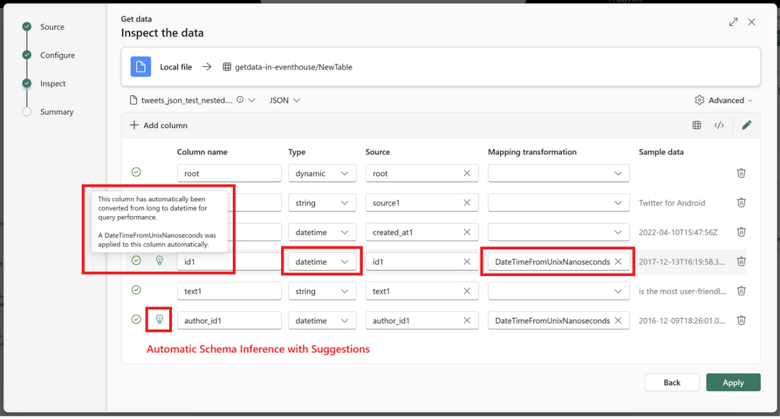Click the Back button
Screen dimensions: 780x419
coord(672,382)
